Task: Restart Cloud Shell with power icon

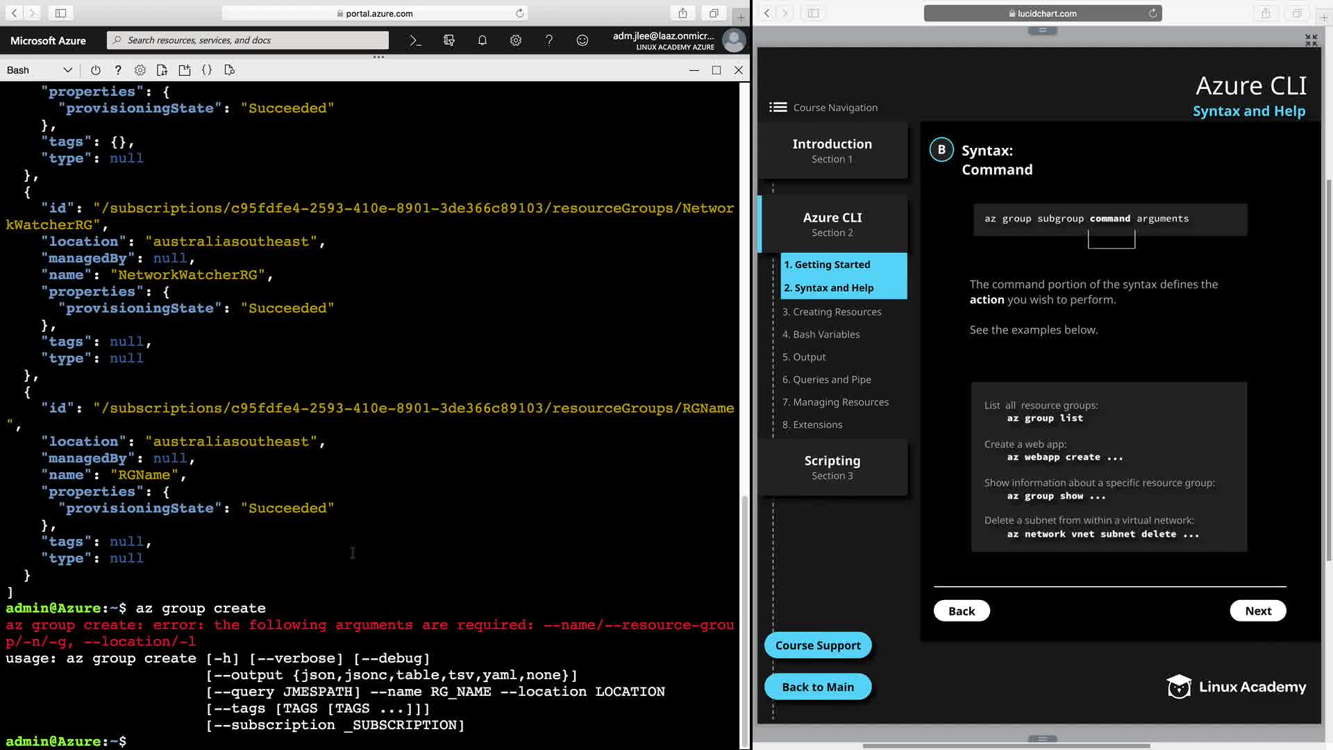Action: [x=96, y=70]
